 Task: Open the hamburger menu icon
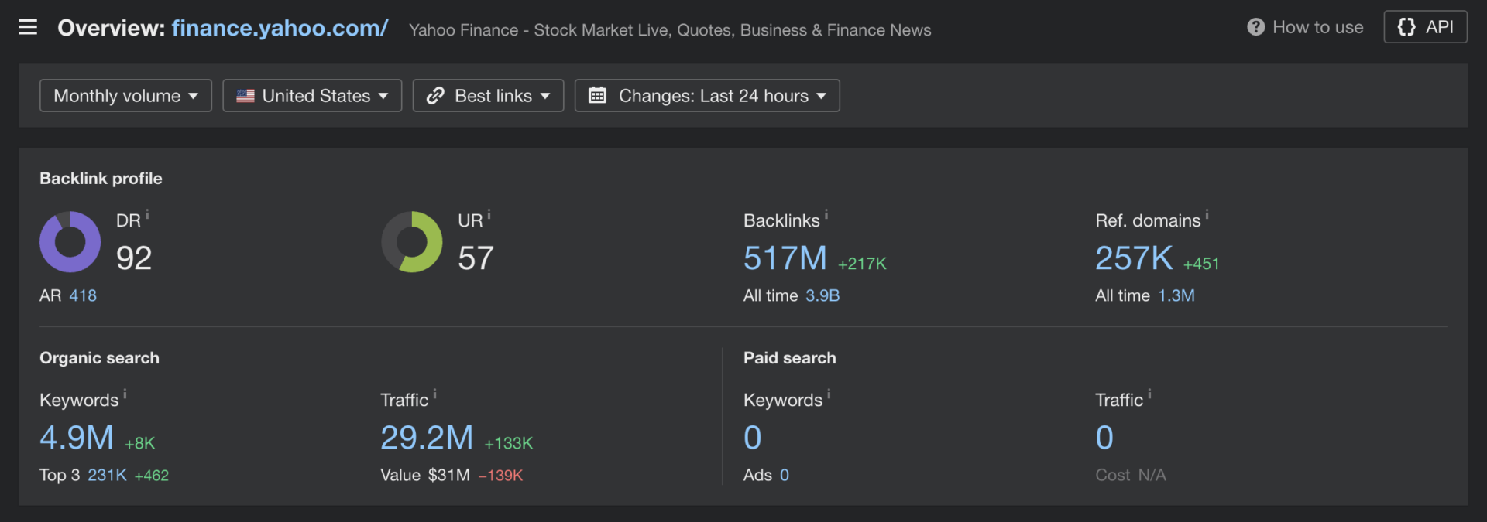[28, 28]
